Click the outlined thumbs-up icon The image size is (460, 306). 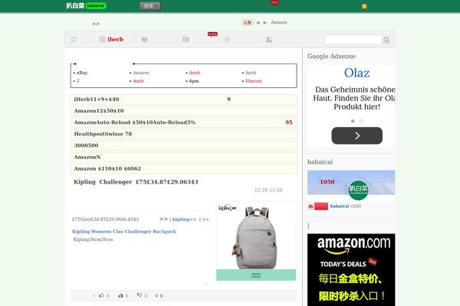[x=101, y=295]
